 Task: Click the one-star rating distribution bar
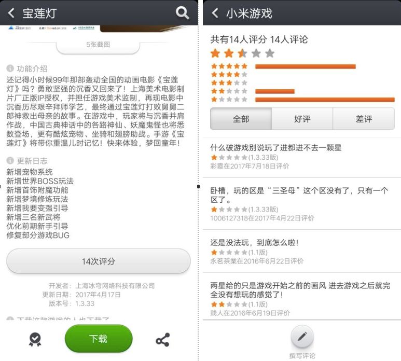(x=325, y=100)
